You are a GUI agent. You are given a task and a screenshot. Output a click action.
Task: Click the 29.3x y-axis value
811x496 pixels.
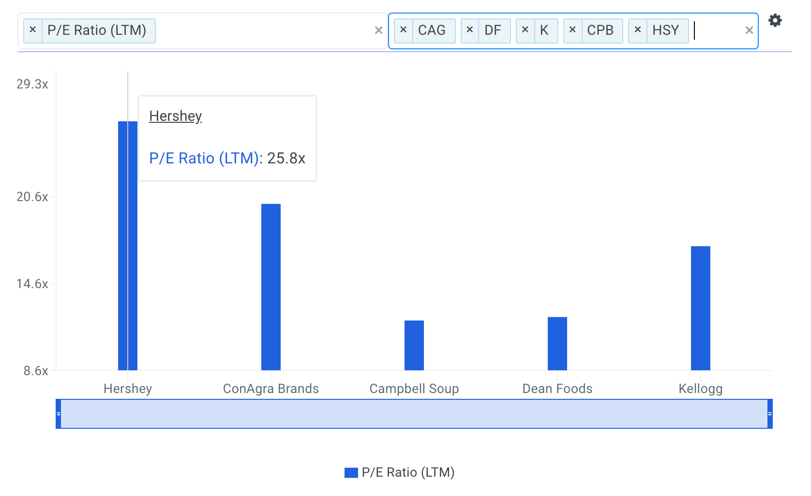pos(32,84)
